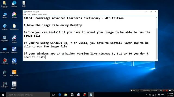
Task: Open Notepad's Format menu
Action: pos(34,15)
